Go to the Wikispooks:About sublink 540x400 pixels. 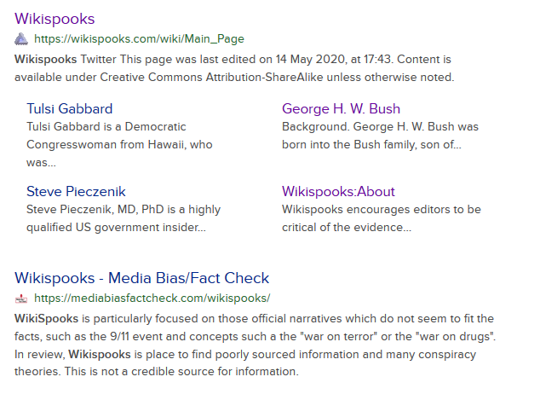(x=338, y=191)
